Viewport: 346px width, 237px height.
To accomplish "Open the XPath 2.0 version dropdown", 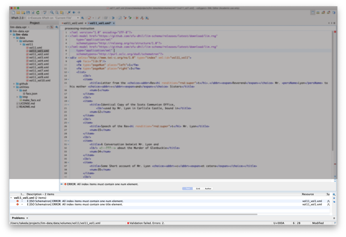I will point(18,18).
